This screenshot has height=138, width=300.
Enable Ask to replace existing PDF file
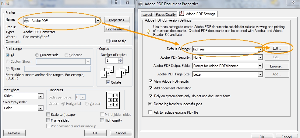[x=150, y=112]
